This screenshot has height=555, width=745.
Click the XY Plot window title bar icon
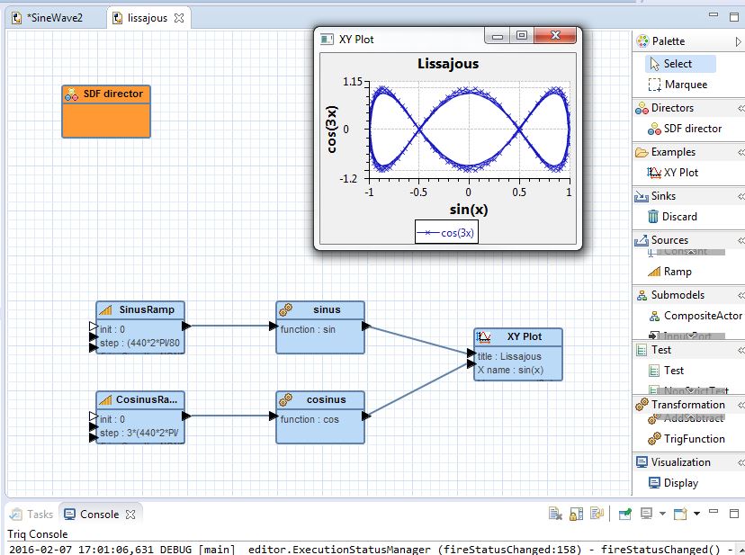click(327, 39)
